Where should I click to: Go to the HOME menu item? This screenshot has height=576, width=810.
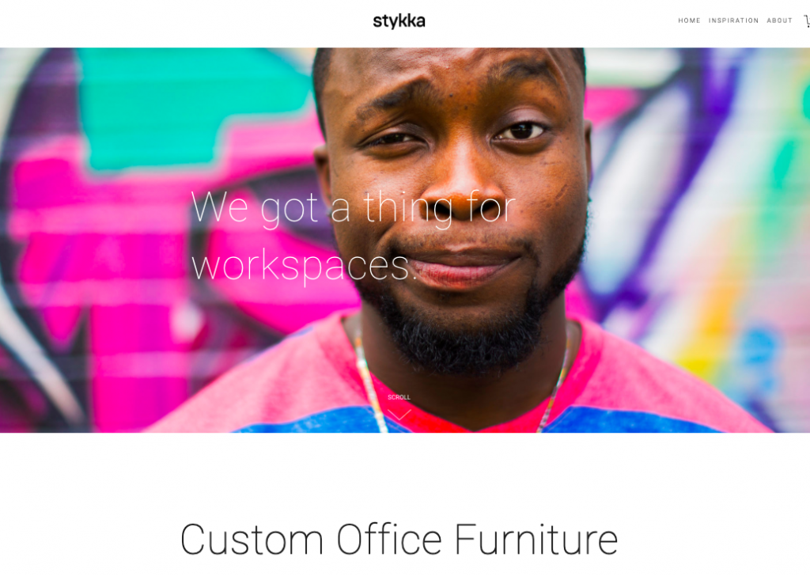(689, 21)
